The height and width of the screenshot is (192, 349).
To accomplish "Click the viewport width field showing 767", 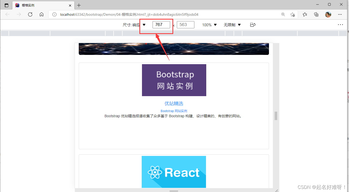I will click(161, 25).
